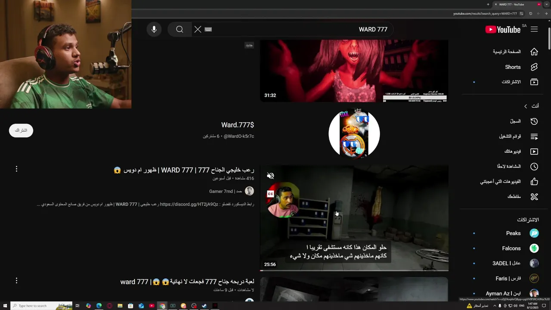Click the Peaks channel avatar icon
The image size is (551, 310).
(534, 233)
